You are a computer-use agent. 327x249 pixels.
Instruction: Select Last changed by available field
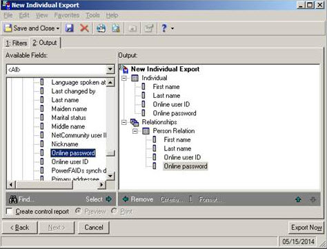[x=73, y=91]
